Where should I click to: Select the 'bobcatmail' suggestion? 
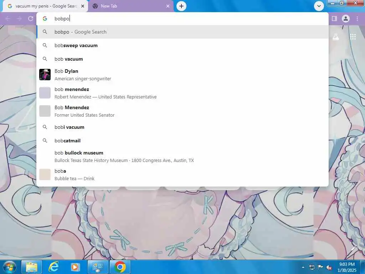pos(182,141)
